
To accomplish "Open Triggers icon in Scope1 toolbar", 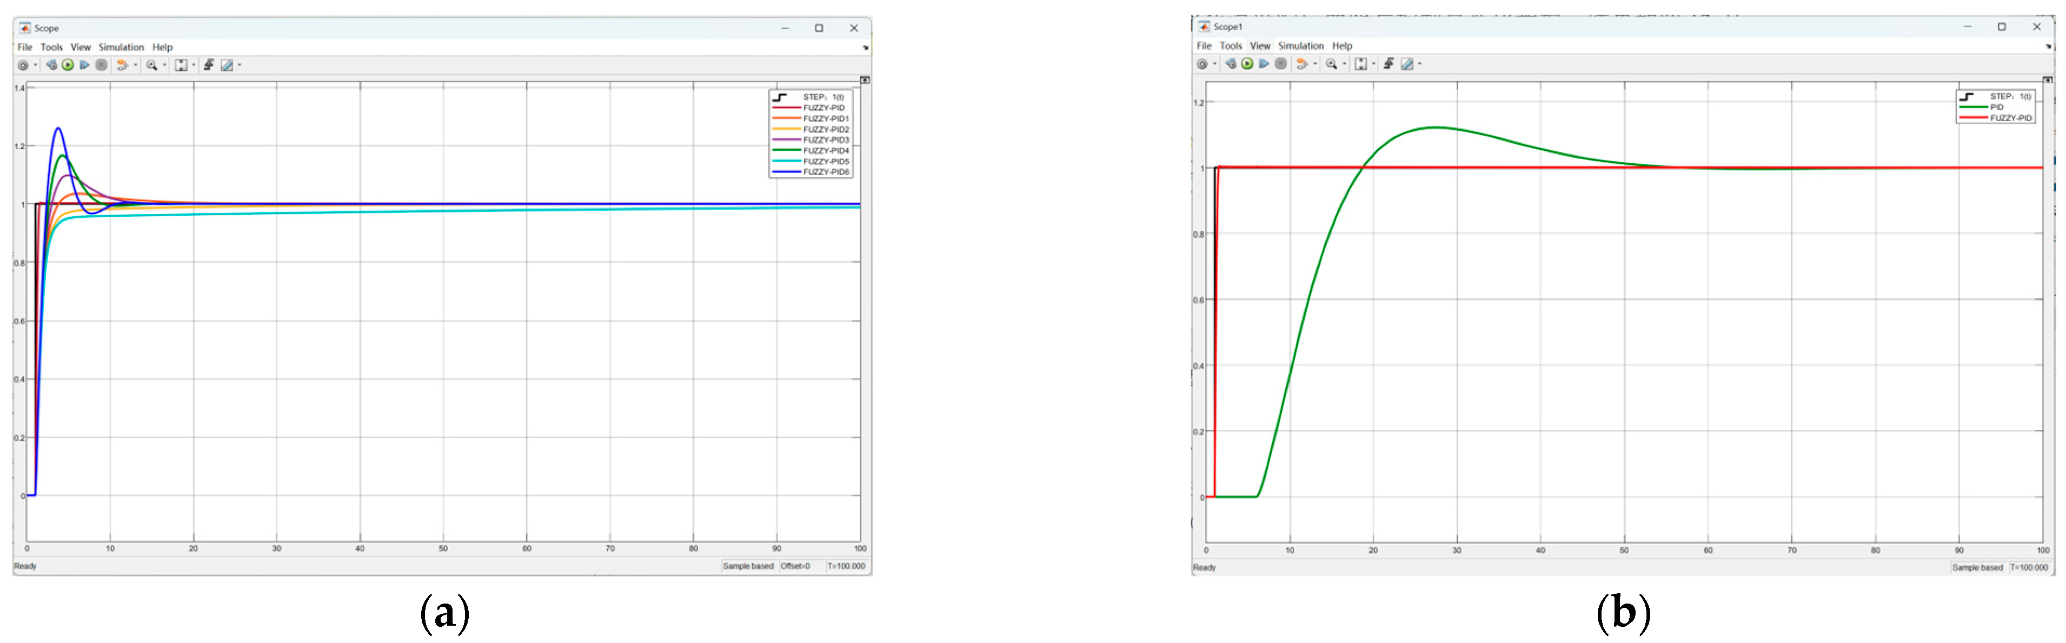I will click(x=1389, y=63).
